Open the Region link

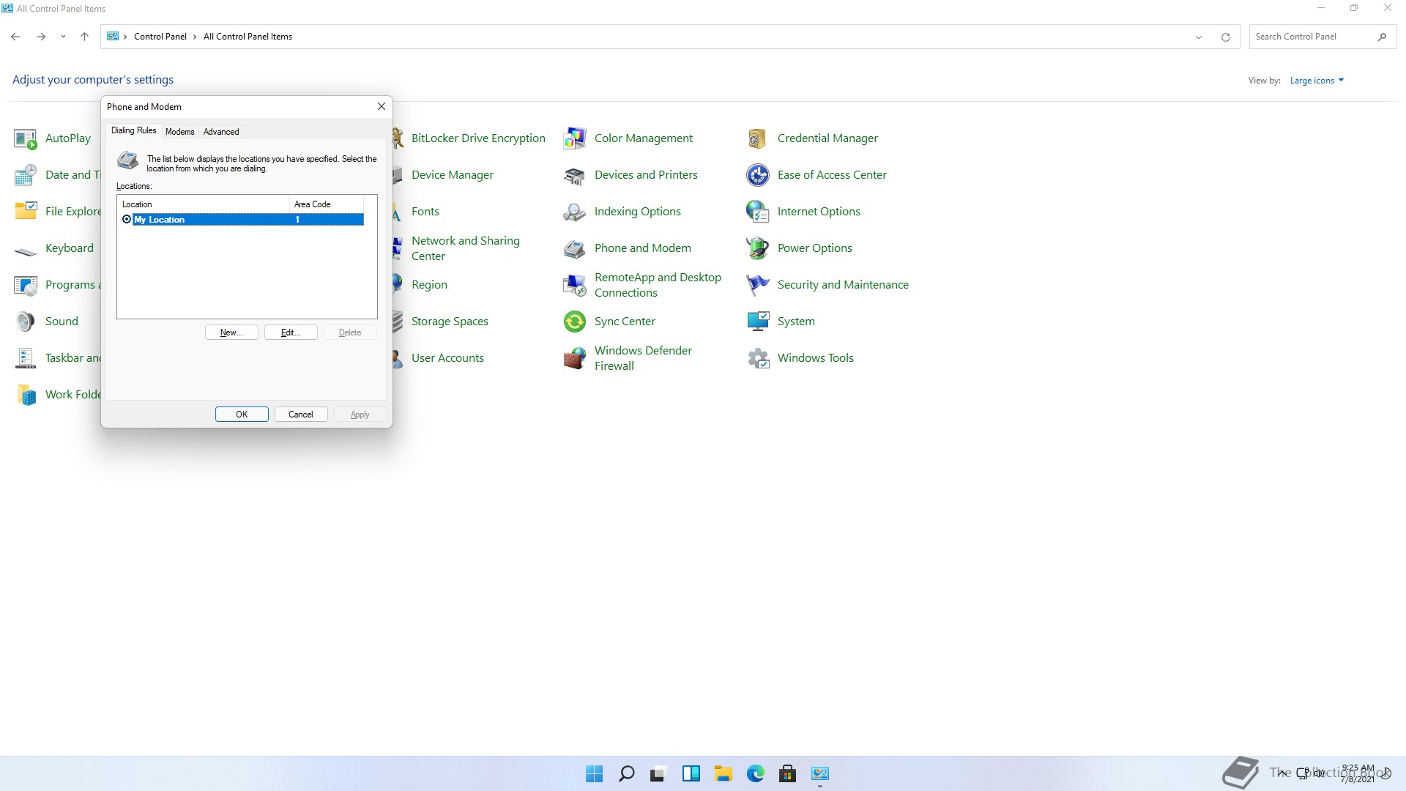coord(429,285)
